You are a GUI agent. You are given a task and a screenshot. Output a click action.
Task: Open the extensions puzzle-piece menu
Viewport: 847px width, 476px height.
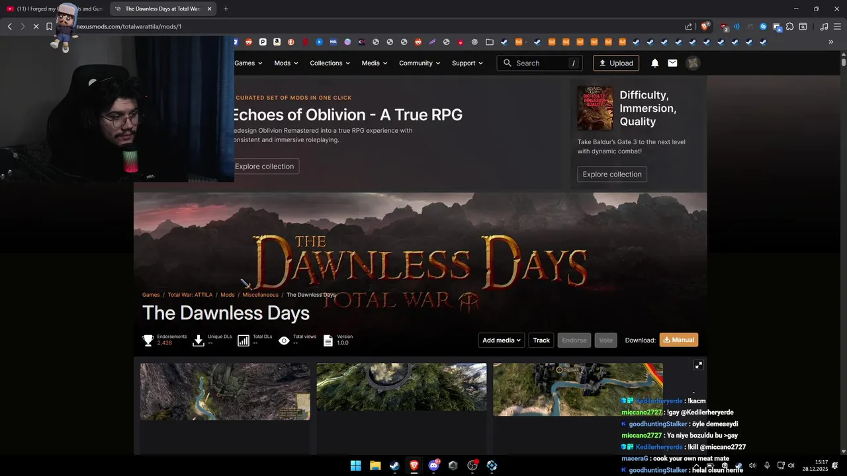789,26
